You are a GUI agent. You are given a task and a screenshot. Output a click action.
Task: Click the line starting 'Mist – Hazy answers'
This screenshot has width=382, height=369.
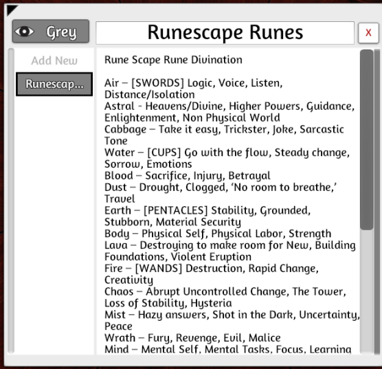232,315
